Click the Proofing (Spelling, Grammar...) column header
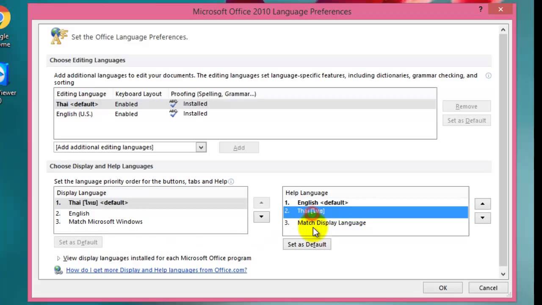Image resolution: width=542 pixels, height=305 pixels. pyautogui.click(x=213, y=94)
